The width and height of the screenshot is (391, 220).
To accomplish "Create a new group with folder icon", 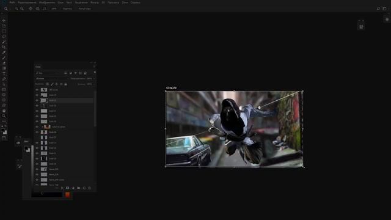I will click(79, 188).
